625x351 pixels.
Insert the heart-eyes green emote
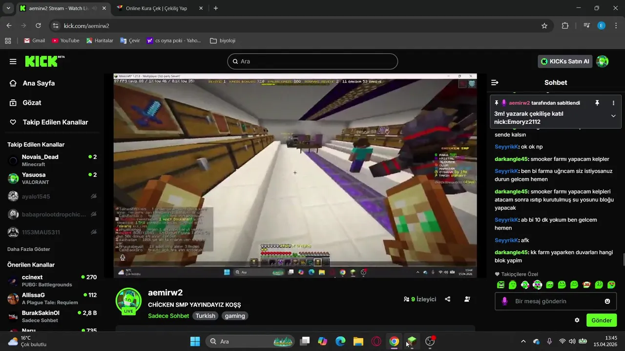[611, 285]
